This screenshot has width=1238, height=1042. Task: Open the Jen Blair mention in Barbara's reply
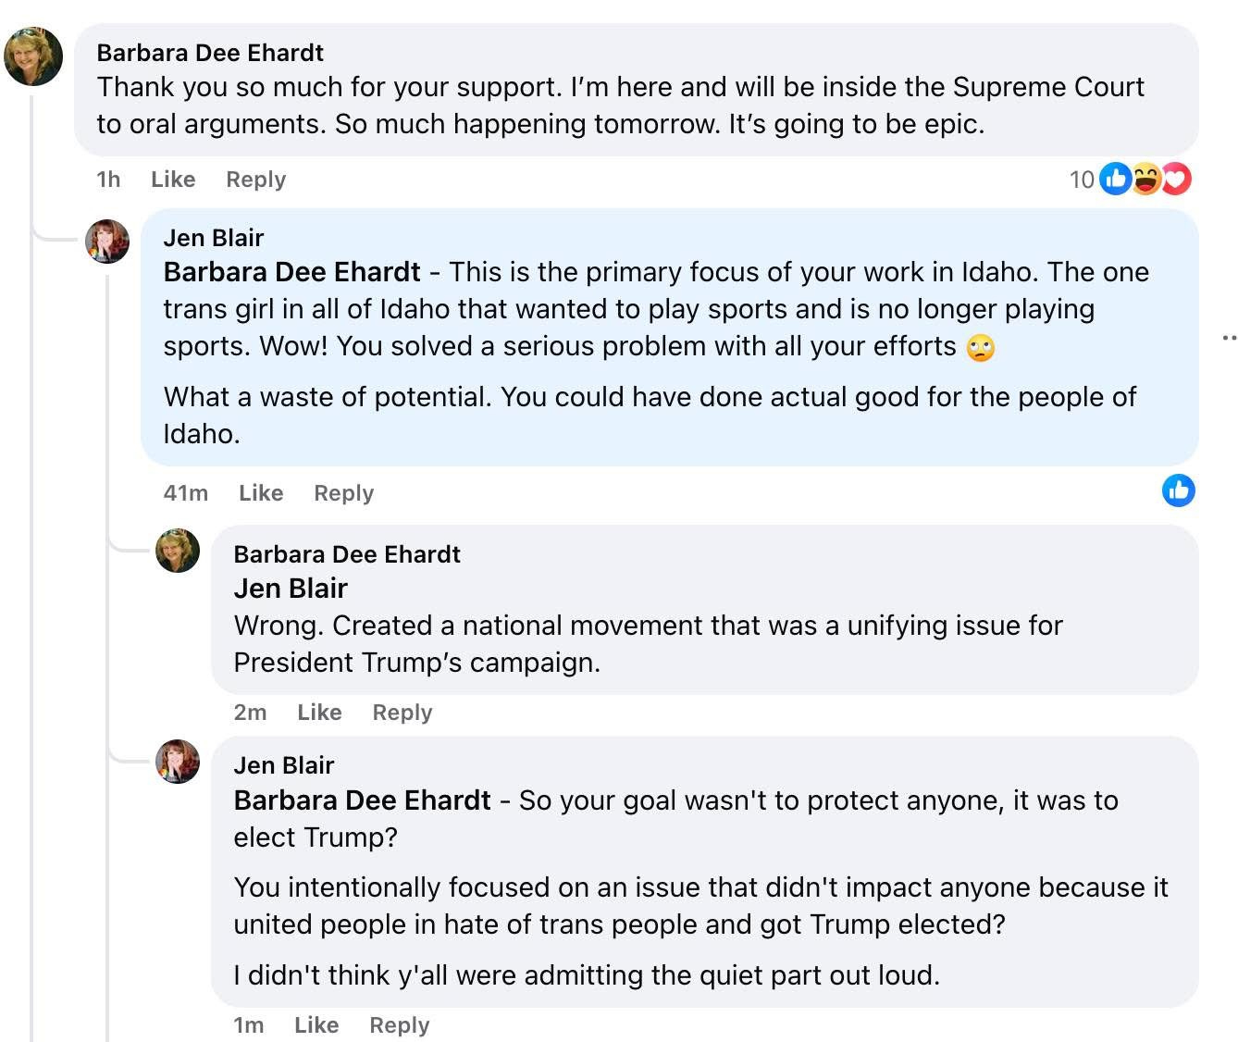point(291,589)
